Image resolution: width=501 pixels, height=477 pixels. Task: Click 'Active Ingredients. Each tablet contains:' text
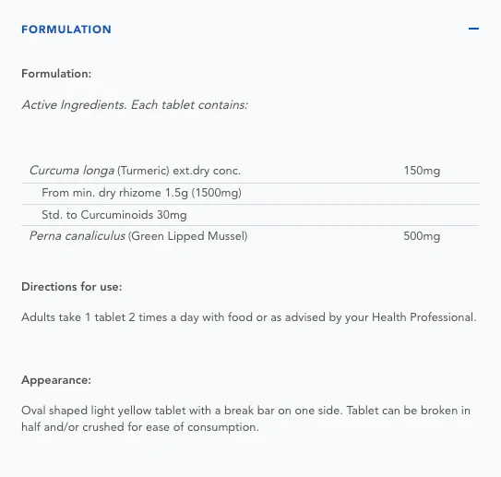(x=135, y=105)
